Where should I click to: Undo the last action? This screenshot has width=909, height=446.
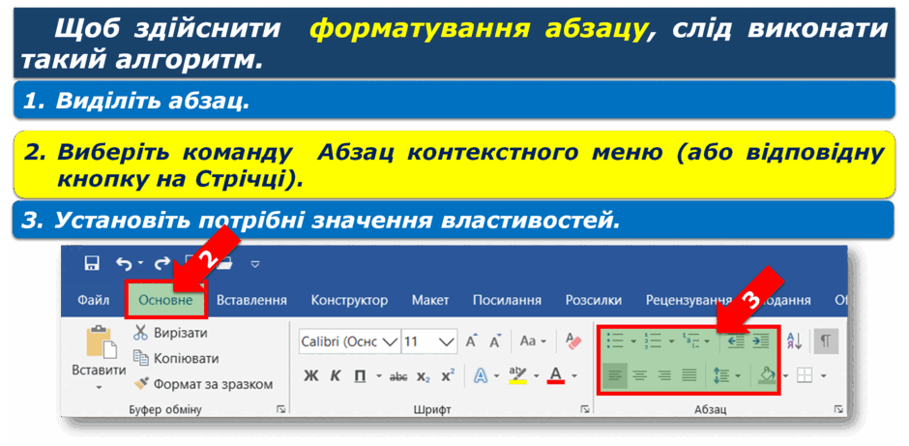124,264
